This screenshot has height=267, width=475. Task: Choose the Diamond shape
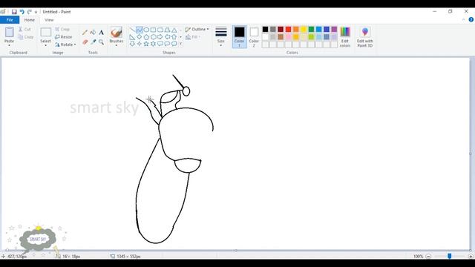(x=140, y=37)
